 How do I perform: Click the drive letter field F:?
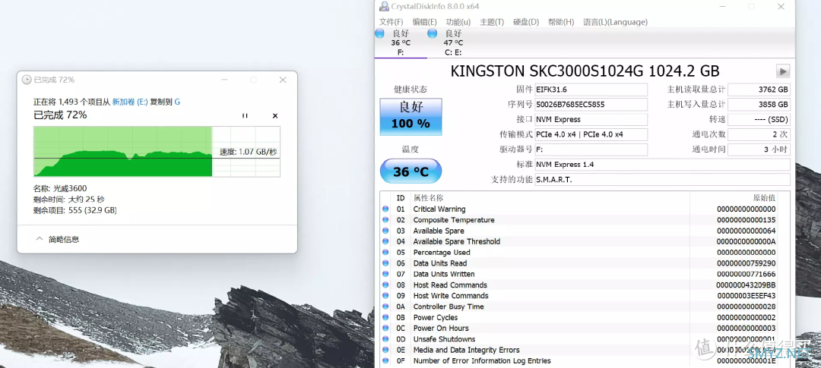[591, 150]
